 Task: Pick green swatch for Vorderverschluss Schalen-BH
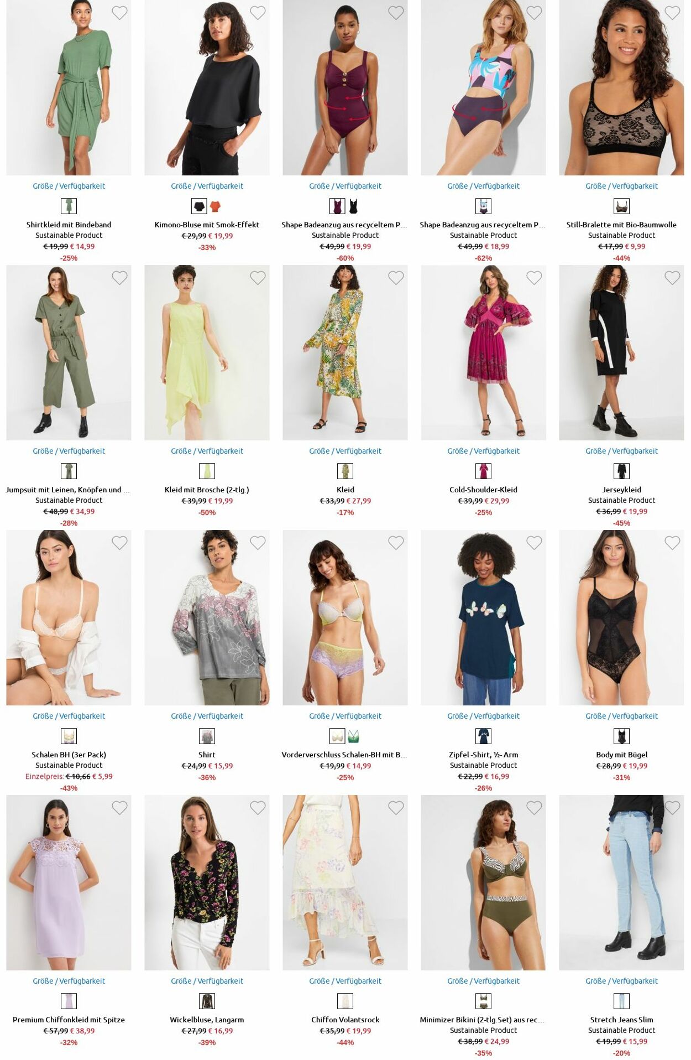(353, 736)
